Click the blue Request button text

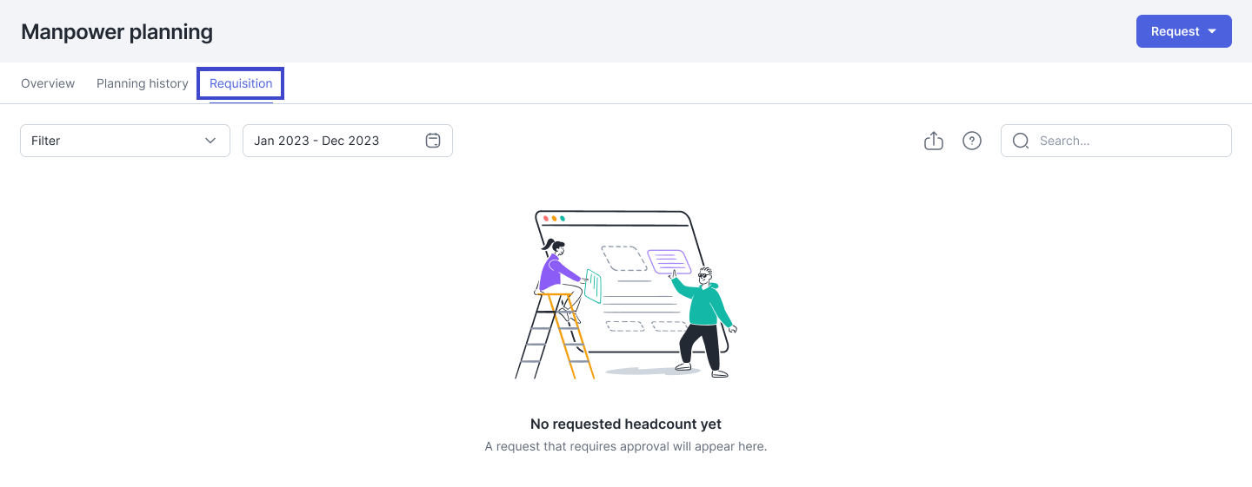(1175, 31)
